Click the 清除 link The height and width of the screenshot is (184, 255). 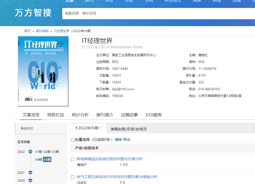[x=118, y=140]
